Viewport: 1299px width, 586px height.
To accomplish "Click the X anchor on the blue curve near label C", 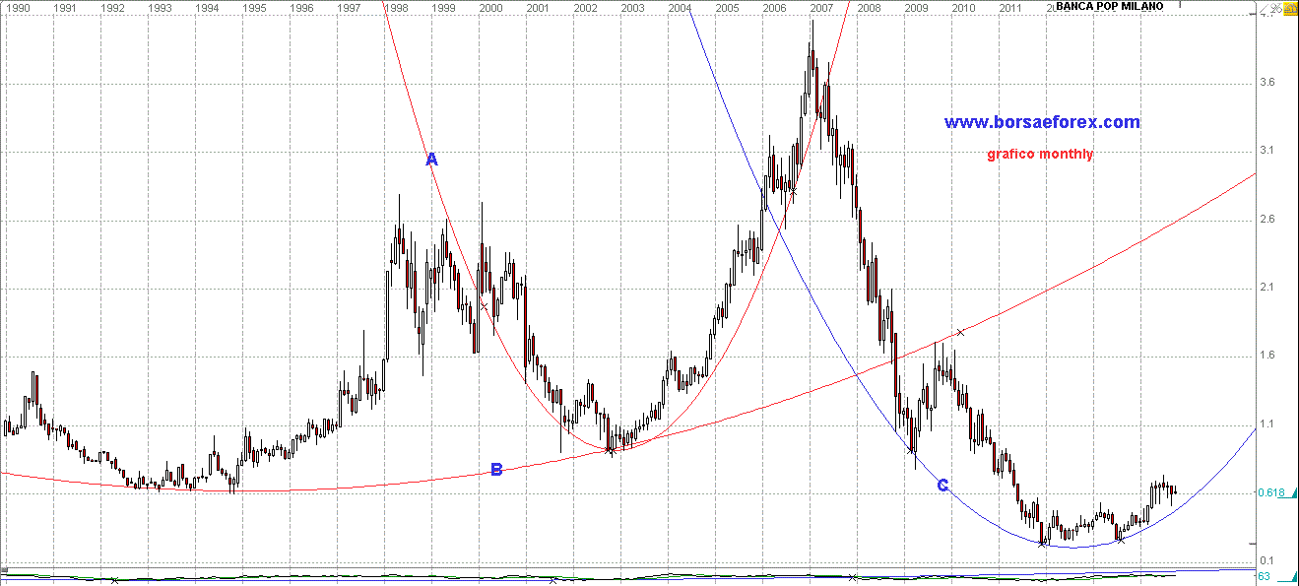I will click(912, 451).
